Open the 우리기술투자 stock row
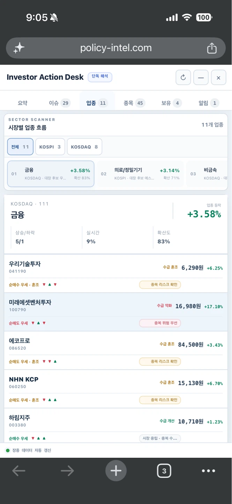This screenshot has height=504, width=232. click(116, 274)
